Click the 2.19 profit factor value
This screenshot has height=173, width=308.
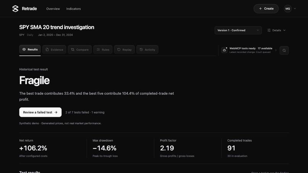pyautogui.click(x=167, y=148)
